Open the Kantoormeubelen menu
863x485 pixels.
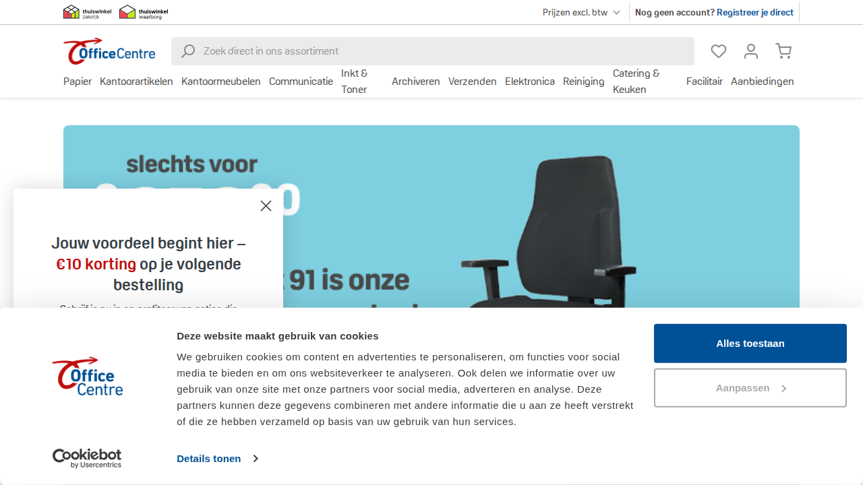(x=221, y=81)
